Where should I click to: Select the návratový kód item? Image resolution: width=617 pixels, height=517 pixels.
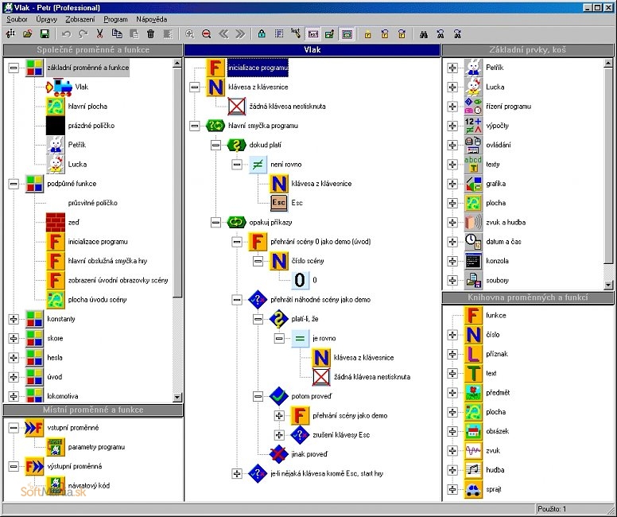tap(87, 485)
